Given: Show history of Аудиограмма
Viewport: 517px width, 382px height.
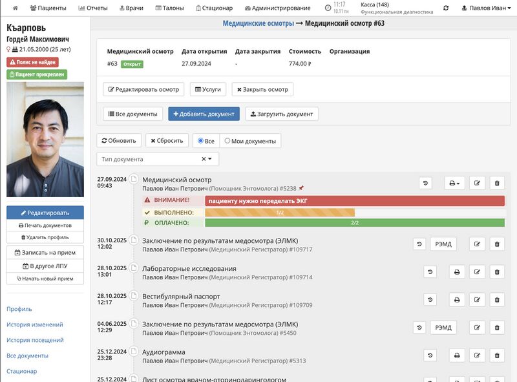Looking at the screenshot, I should pos(430,355).
